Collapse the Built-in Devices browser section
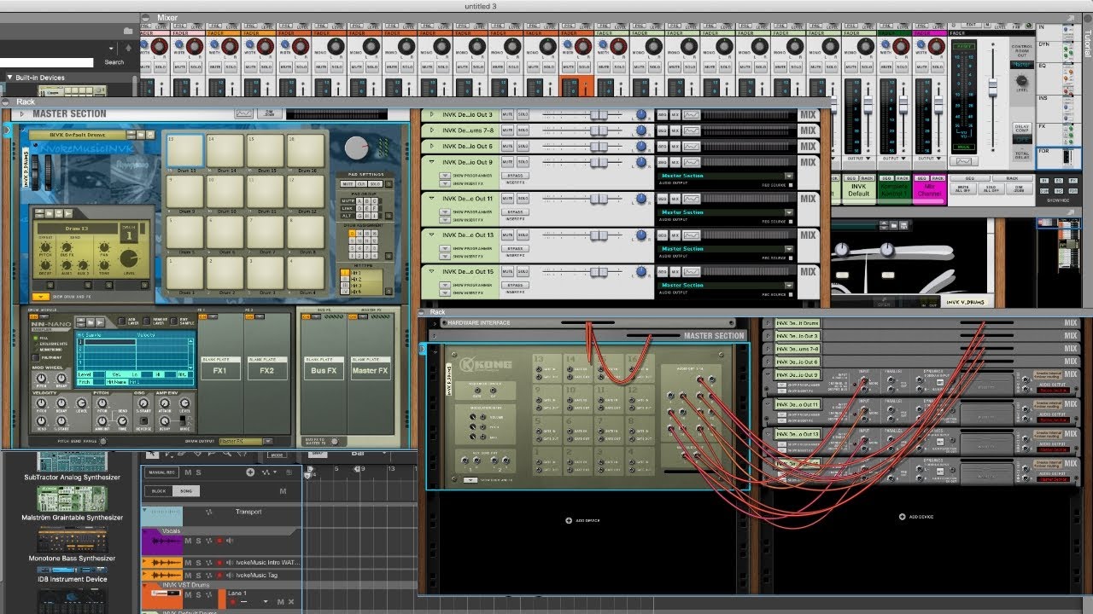Screen dimensions: 1093x614 [x=10, y=78]
